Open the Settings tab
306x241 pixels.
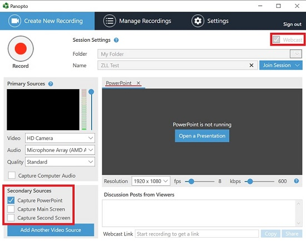(x=210, y=21)
